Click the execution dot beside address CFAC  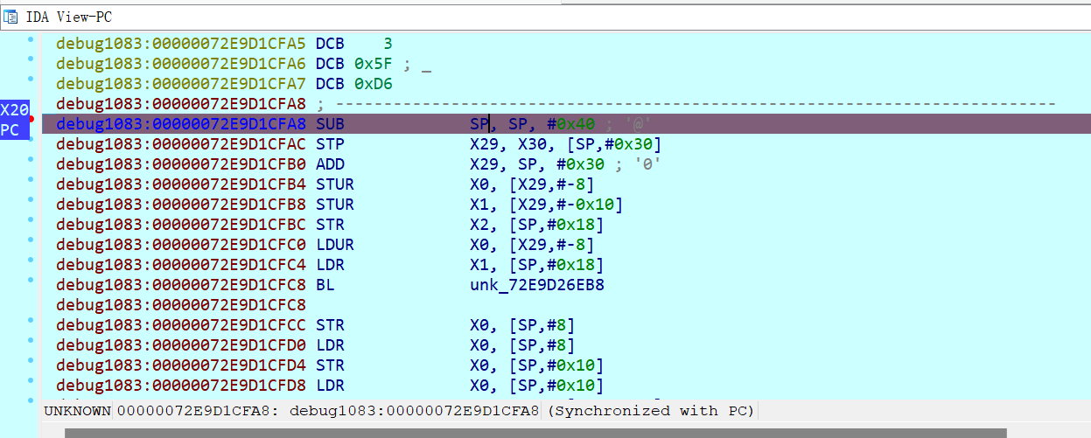pyautogui.click(x=31, y=139)
